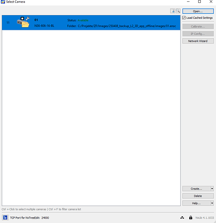Click the padlock icon in status bar

(x=191, y=218)
